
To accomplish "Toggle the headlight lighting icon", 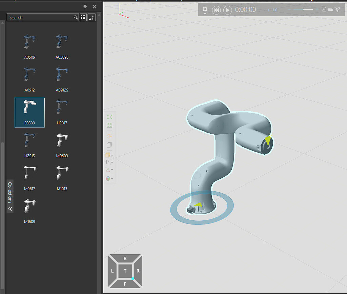I will click(109, 136).
